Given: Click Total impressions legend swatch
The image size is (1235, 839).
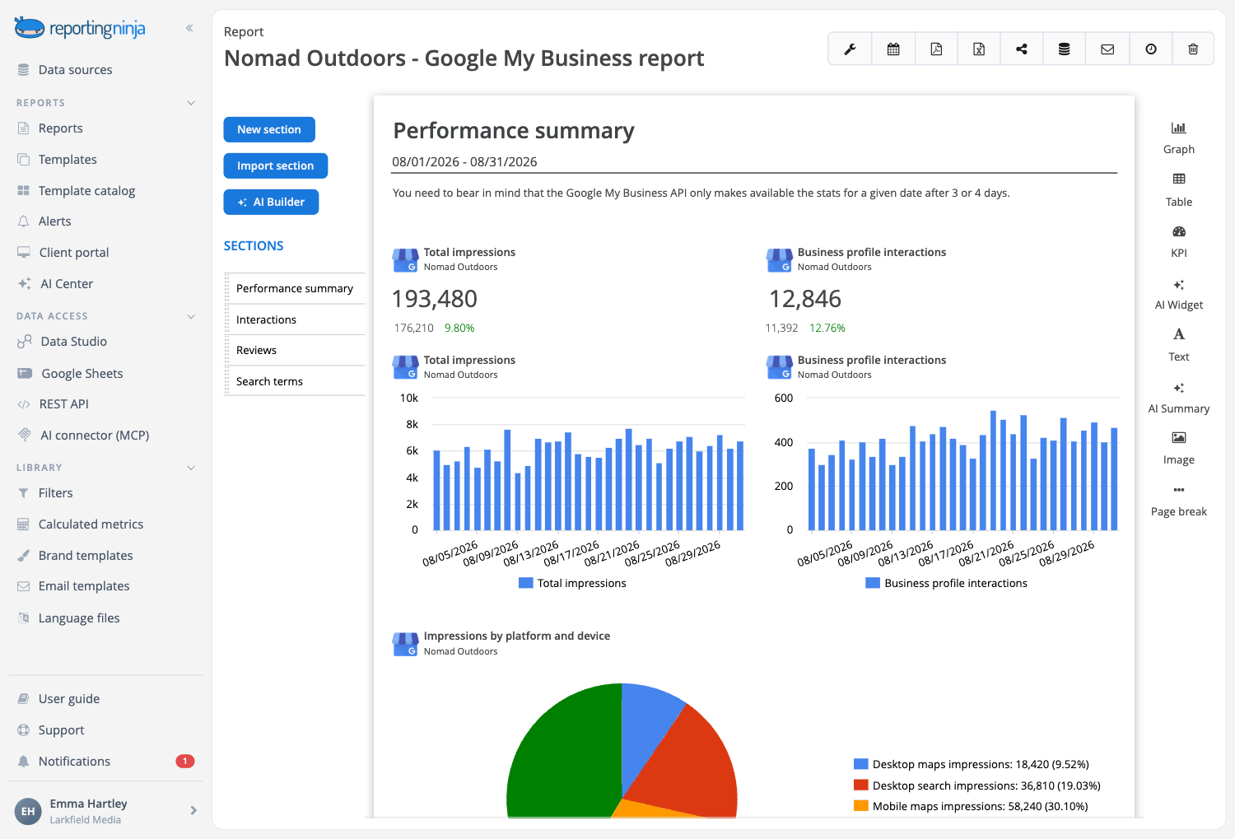Looking at the screenshot, I should 526,583.
